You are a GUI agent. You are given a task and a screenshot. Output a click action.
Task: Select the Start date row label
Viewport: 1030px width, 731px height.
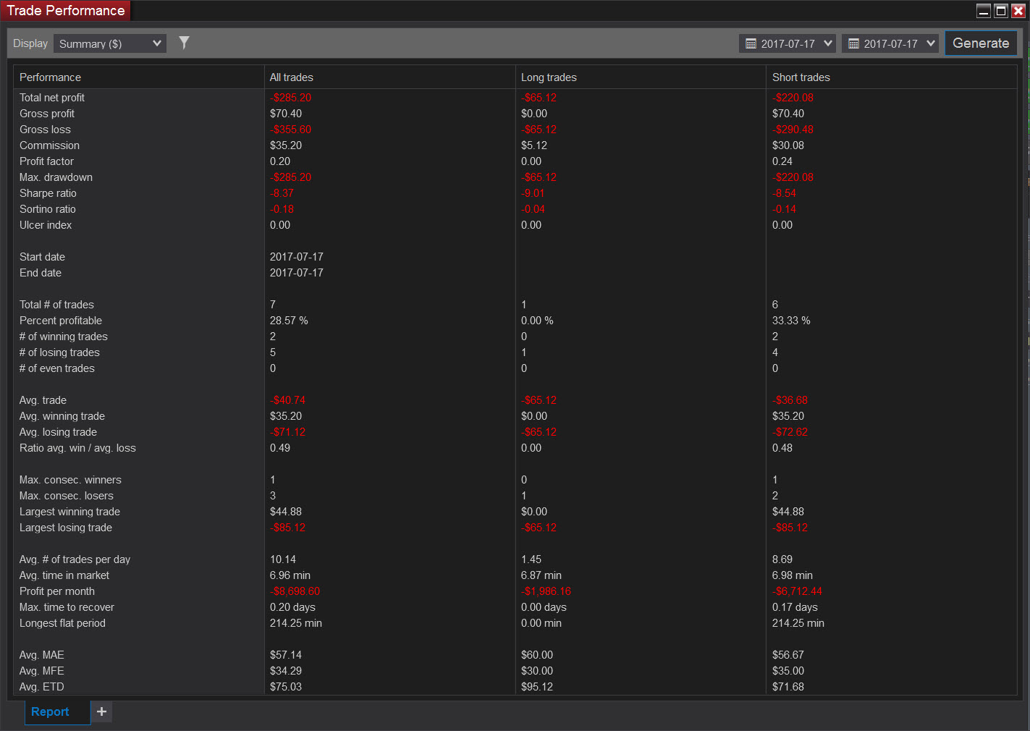click(x=42, y=257)
